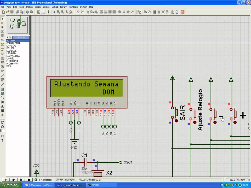Click the P pick devices button
The height and width of the screenshot is (188, 251).
pyautogui.click(x=8, y=38)
